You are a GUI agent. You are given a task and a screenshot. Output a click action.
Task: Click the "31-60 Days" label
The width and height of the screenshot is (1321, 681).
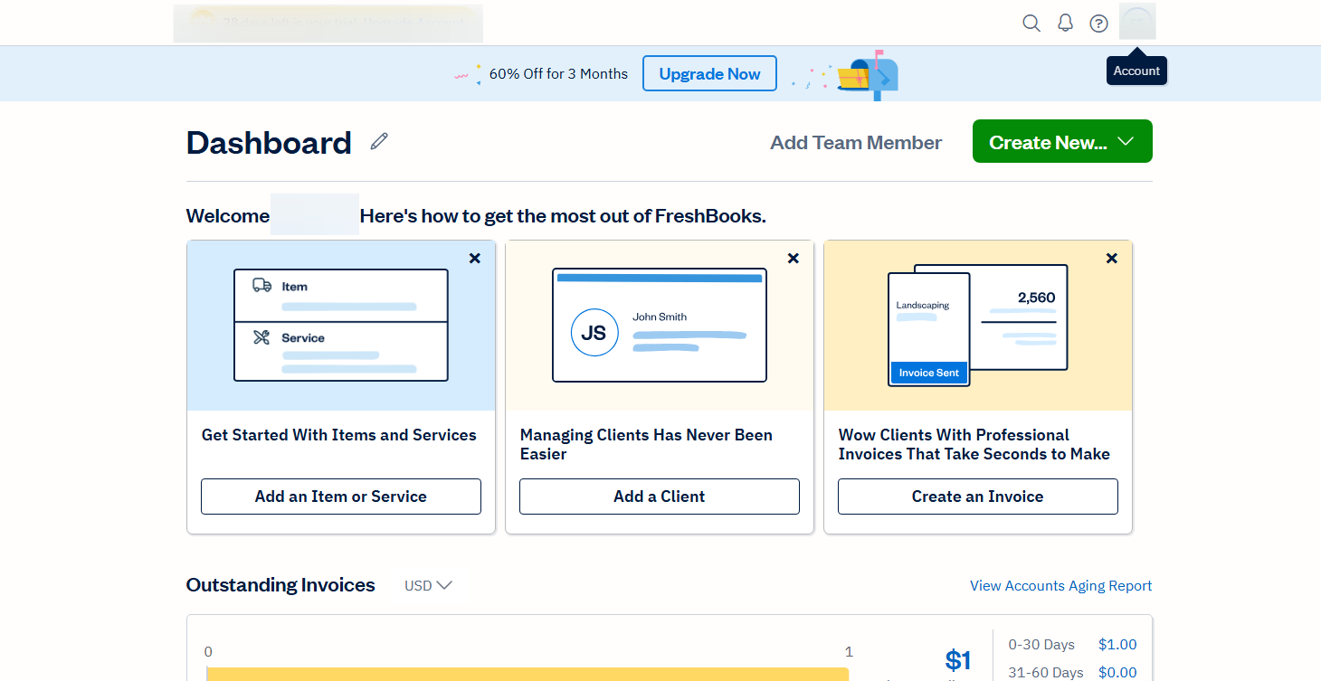click(x=1046, y=673)
